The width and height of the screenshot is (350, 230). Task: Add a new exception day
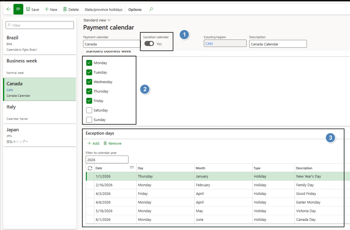93,143
